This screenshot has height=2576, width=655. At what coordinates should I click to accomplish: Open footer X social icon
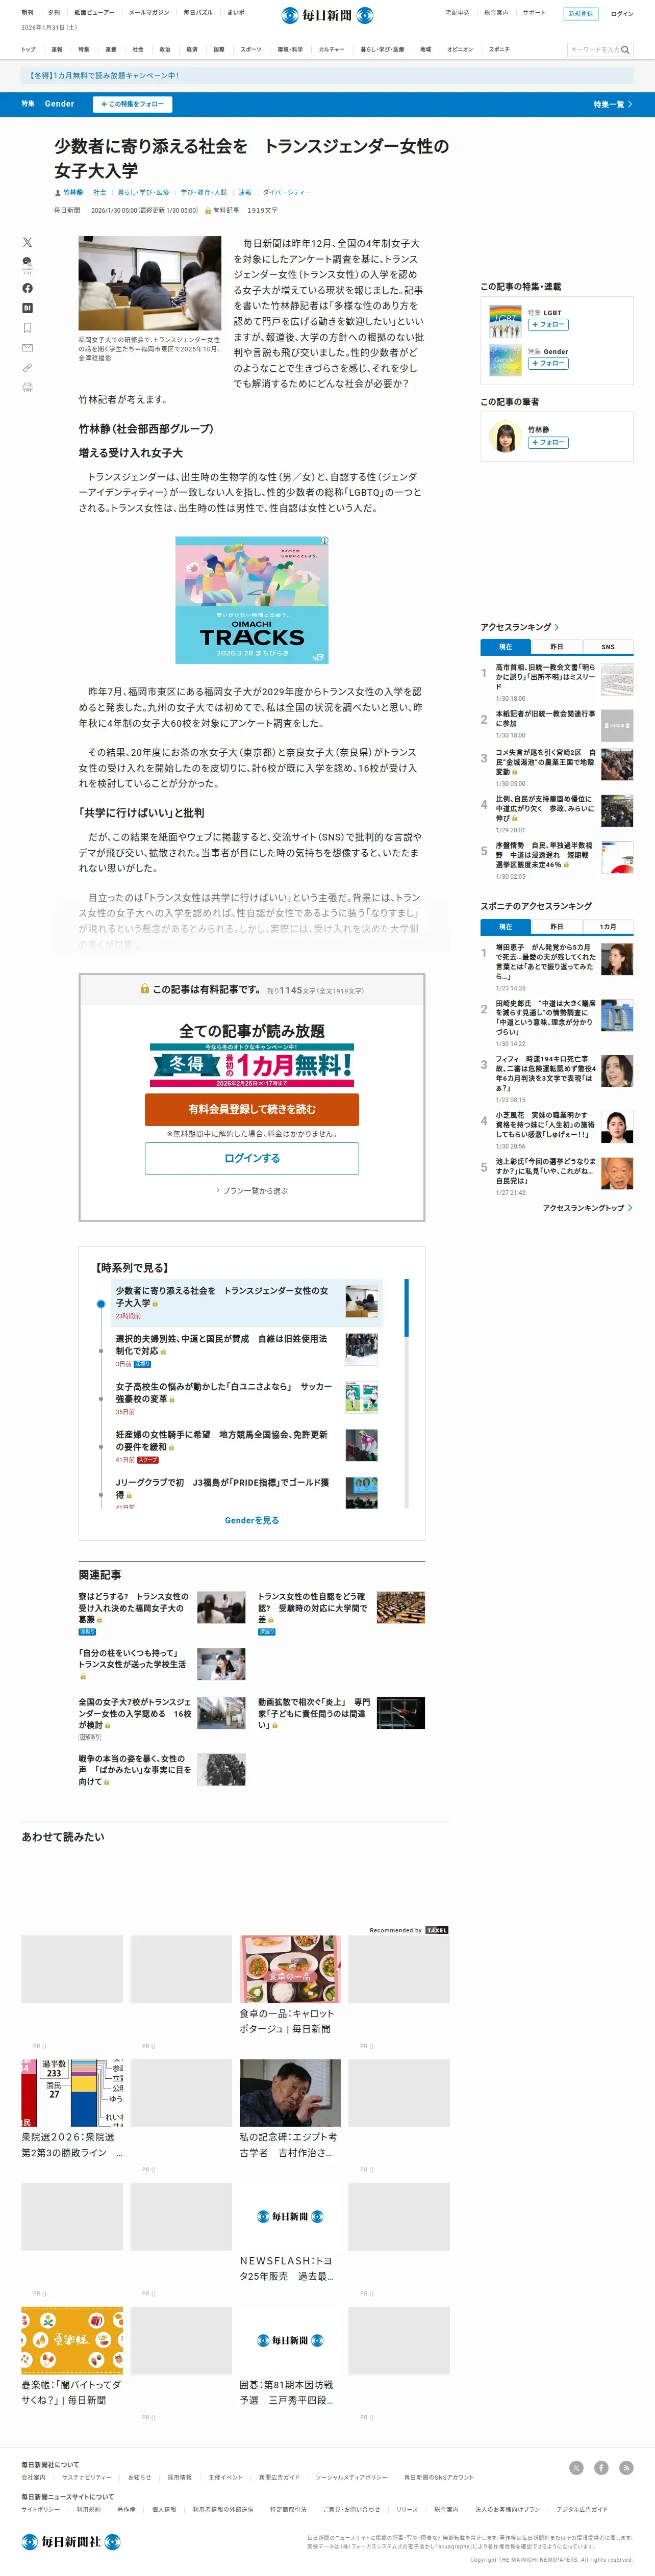coord(576,2468)
